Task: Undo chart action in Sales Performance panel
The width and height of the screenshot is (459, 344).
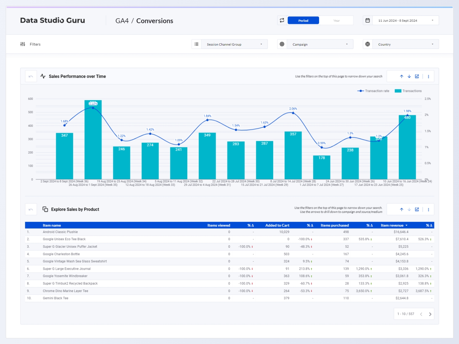Action: click(31, 77)
